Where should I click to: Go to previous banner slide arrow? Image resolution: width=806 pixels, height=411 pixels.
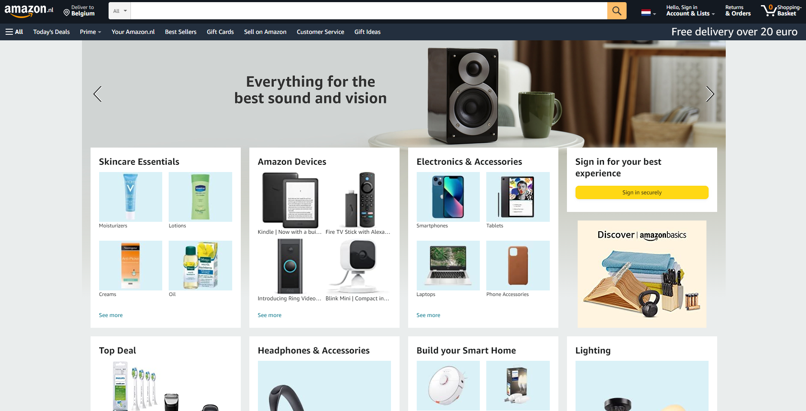click(x=97, y=94)
